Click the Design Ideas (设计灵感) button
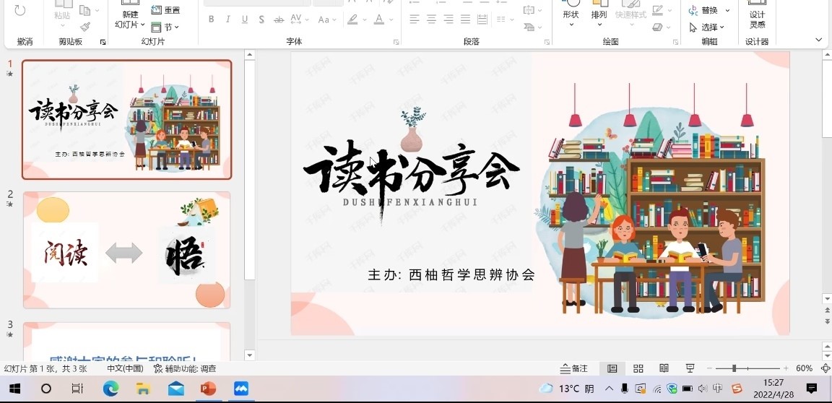The height and width of the screenshot is (403, 832). (757, 19)
